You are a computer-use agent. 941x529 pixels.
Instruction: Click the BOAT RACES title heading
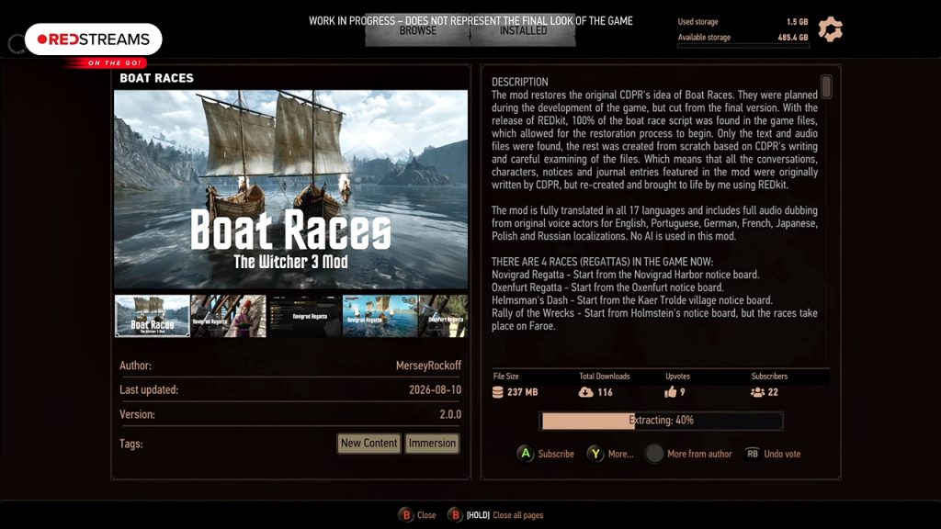[156, 78]
